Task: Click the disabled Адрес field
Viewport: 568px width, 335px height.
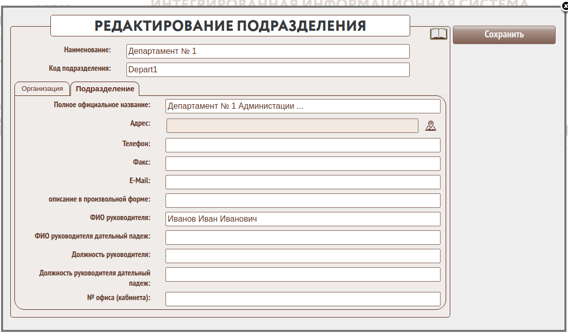Action: pyautogui.click(x=292, y=126)
